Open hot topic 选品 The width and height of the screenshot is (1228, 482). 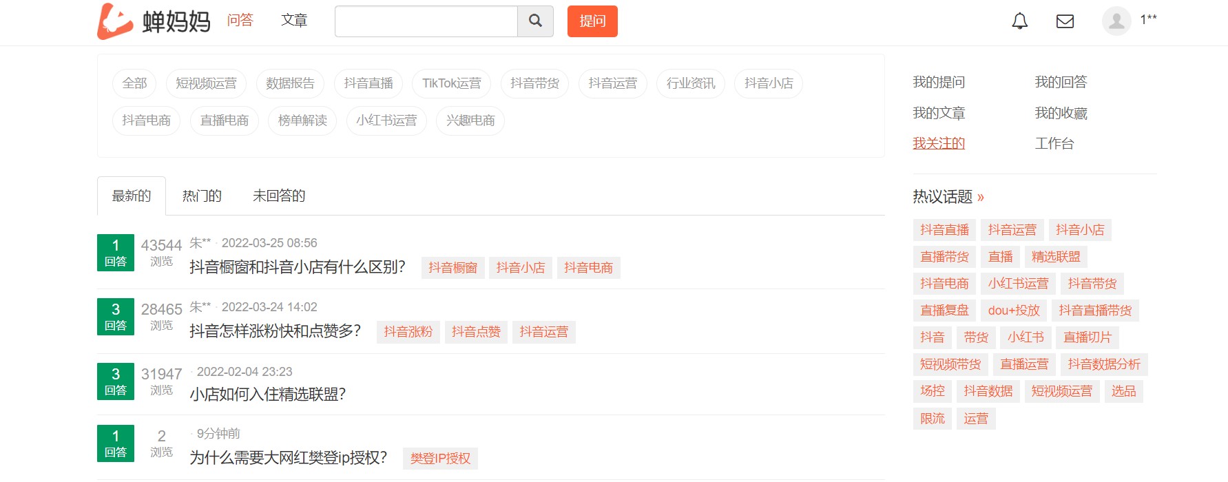click(x=1123, y=391)
